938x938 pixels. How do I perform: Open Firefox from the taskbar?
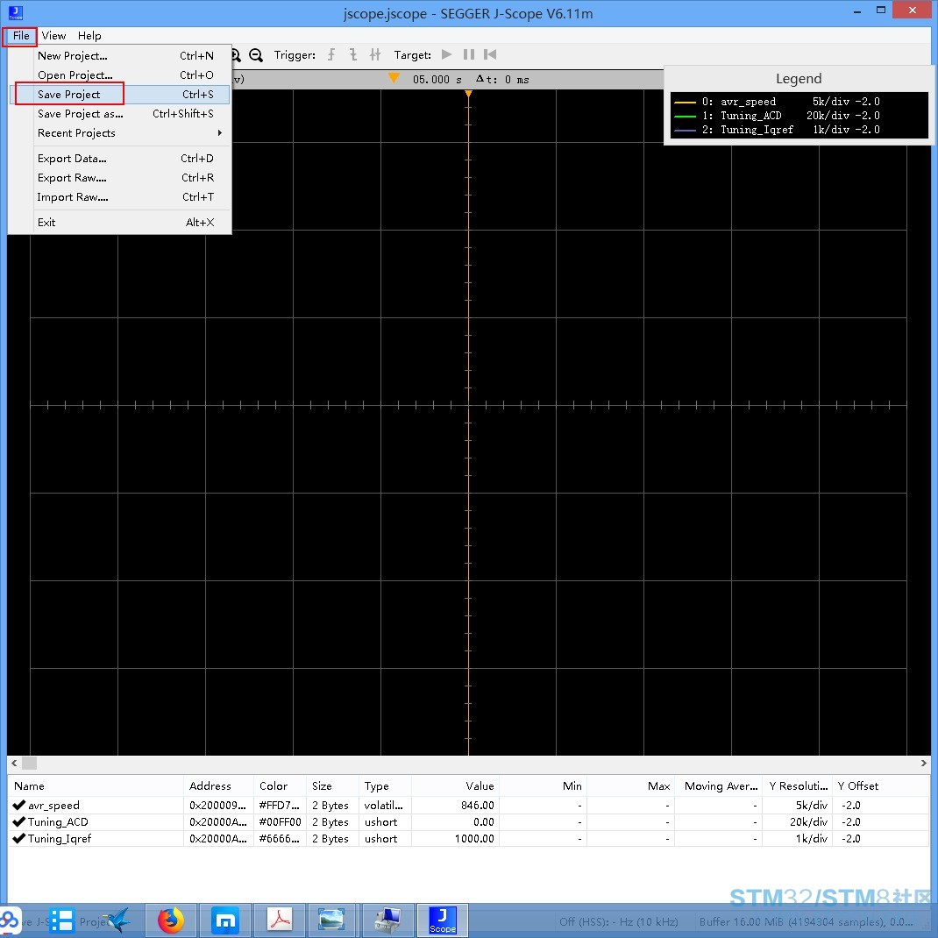(x=171, y=920)
